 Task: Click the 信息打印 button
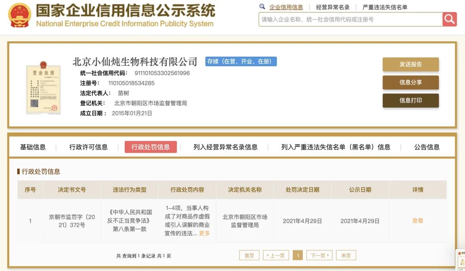(x=410, y=101)
